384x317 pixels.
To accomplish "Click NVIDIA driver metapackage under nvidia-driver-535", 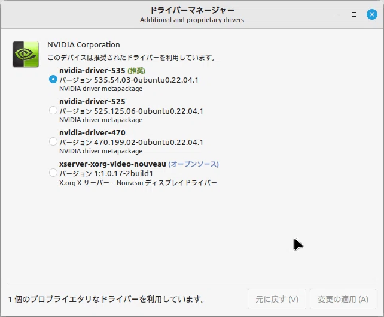I will (100, 89).
